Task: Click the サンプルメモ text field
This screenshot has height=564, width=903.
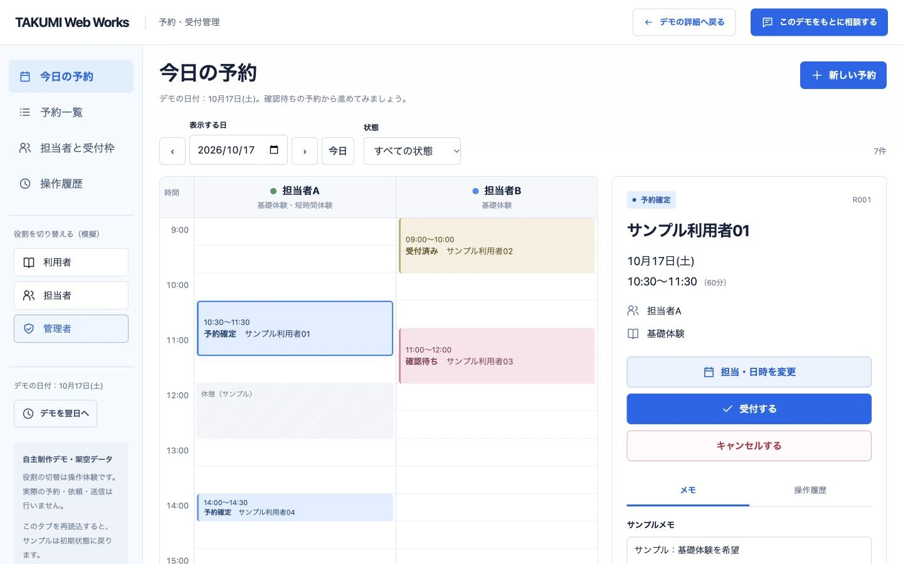Action: tap(749, 550)
